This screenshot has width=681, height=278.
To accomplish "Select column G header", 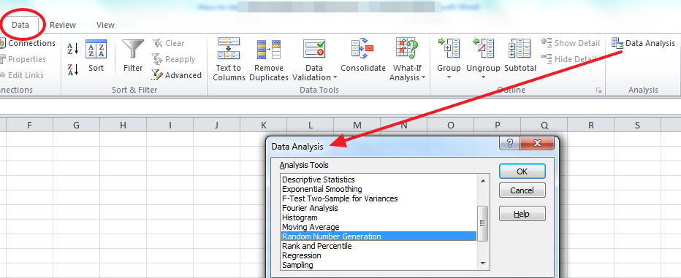I will (76, 125).
